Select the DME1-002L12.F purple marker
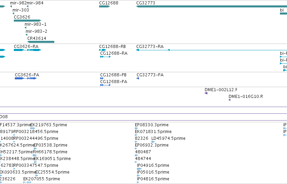287x184 pixels. tap(206, 93)
